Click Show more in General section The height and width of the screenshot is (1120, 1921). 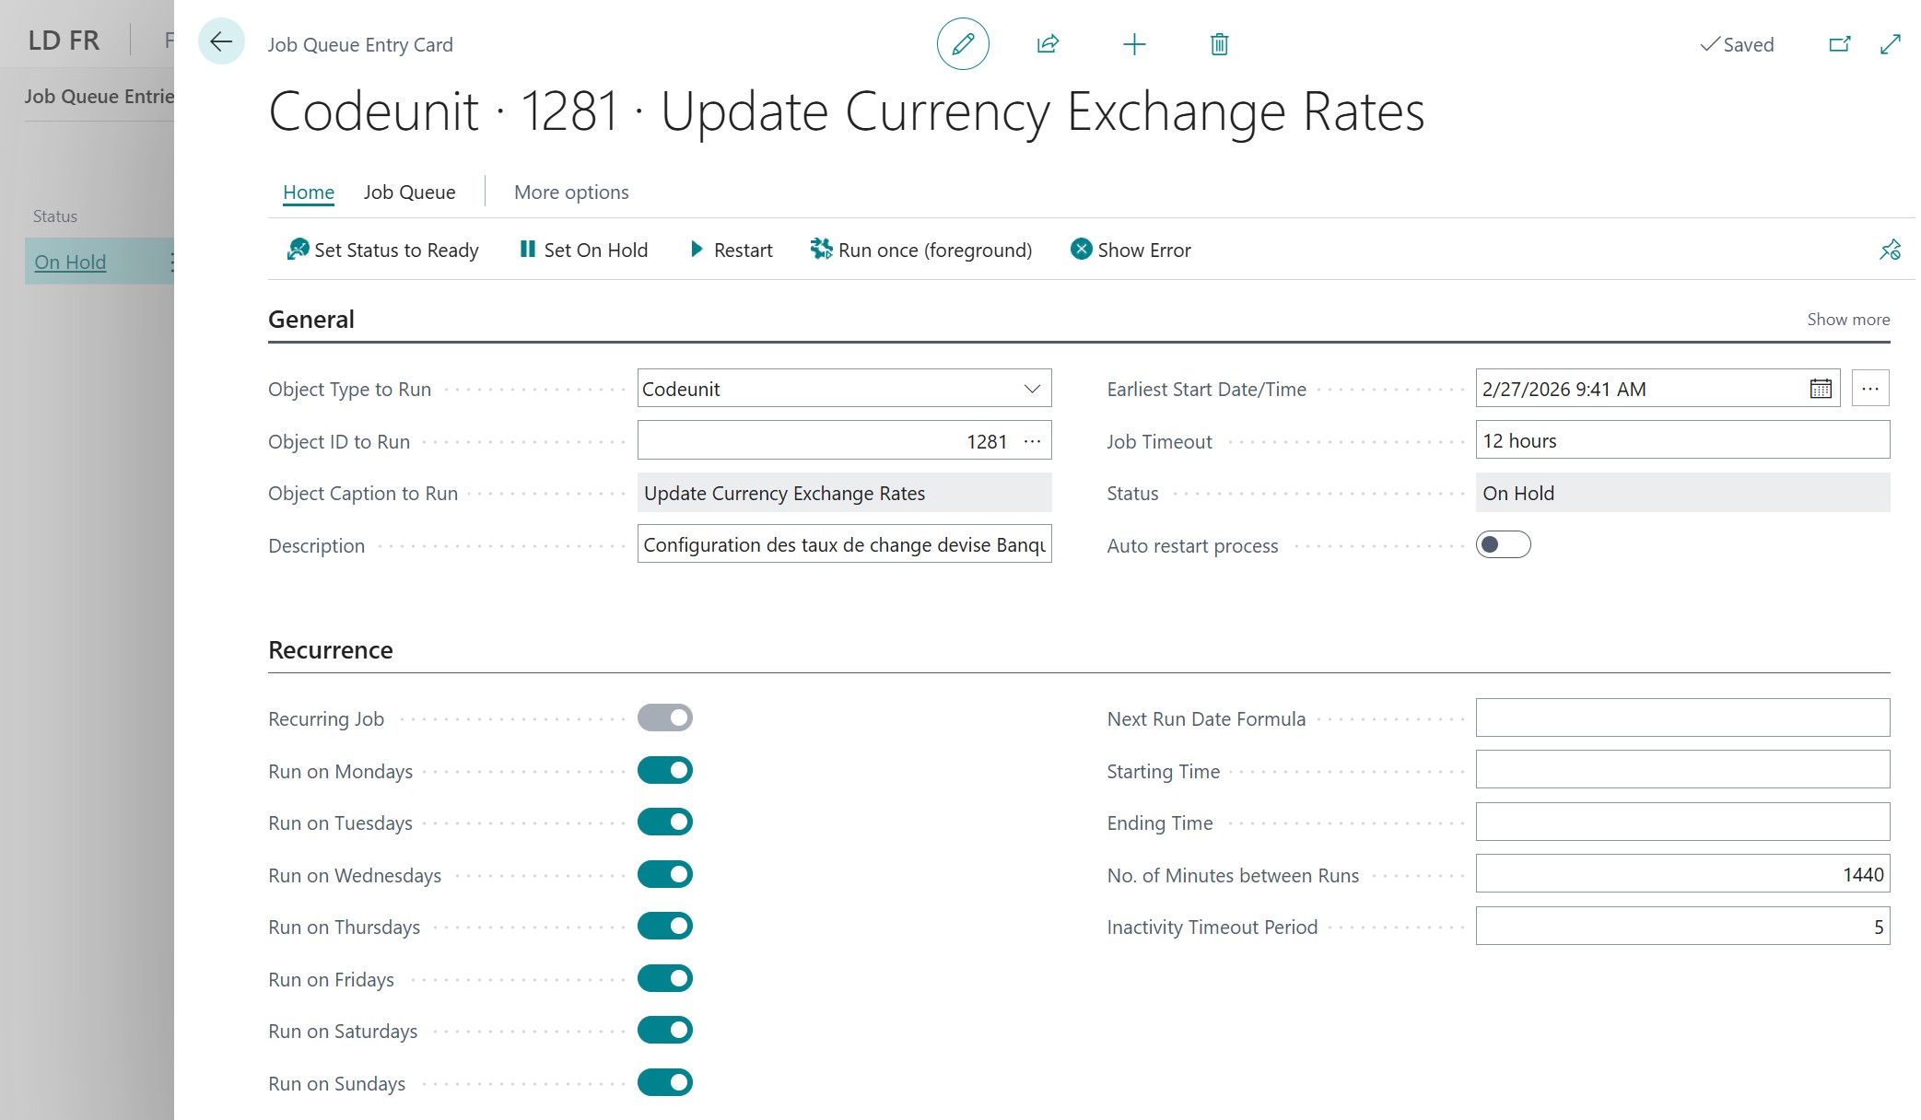(1847, 320)
